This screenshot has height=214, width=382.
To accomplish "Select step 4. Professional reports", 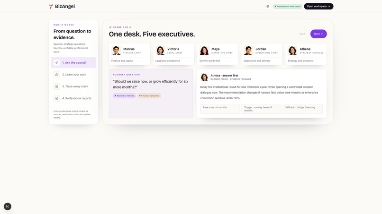I will point(73,98).
